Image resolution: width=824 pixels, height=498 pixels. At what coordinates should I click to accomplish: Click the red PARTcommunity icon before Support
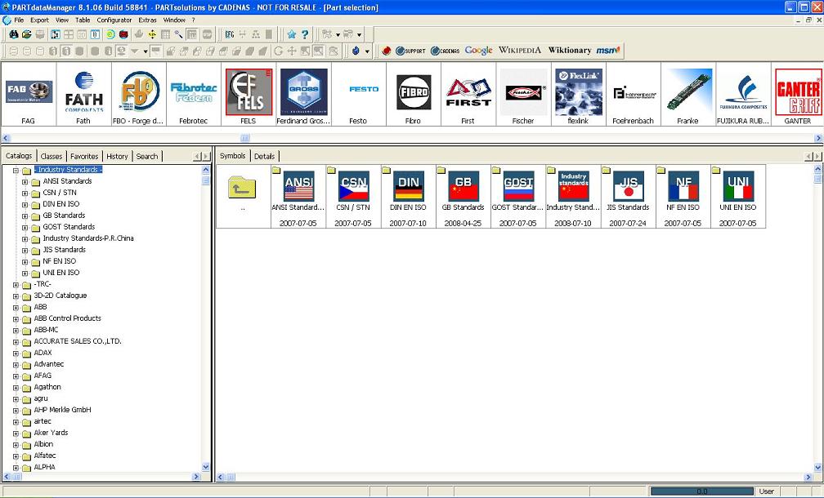(387, 51)
